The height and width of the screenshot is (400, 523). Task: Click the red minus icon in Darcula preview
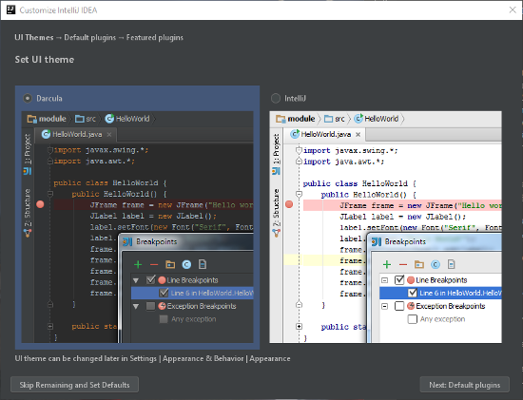(x=154, y=265)
